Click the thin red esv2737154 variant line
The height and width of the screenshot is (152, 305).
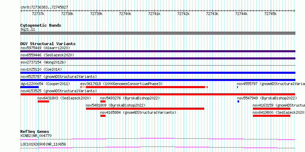click(158, 66)
